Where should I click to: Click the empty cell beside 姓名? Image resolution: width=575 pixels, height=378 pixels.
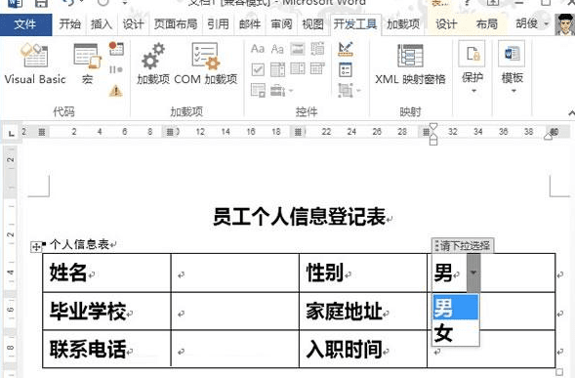(235, 273)
